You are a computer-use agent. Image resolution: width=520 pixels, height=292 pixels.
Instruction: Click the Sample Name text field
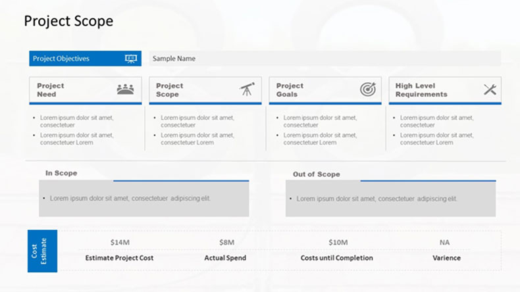point(325,59)
